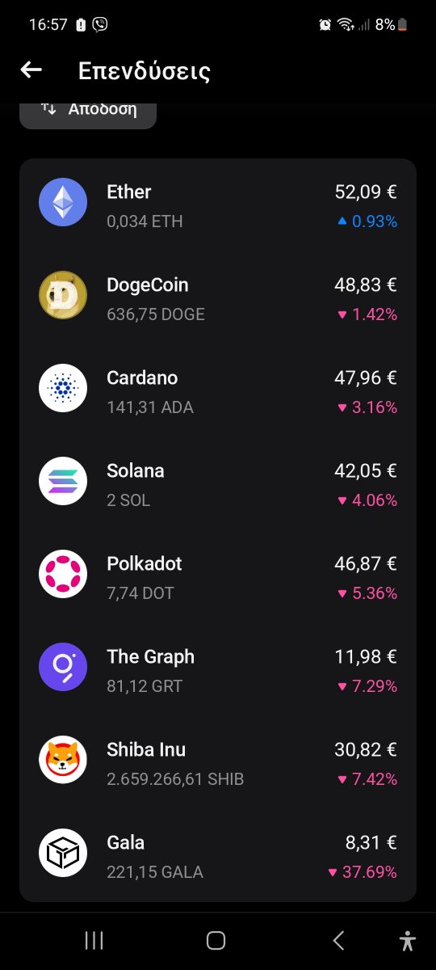436x970 pixels.
Task: Tap the Android navigation back chevron
Action: point(339,940)
